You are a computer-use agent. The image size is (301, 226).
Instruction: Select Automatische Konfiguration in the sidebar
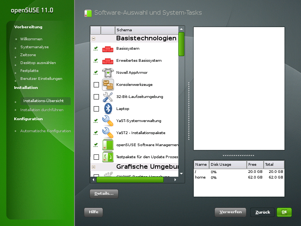click(46, 131)
